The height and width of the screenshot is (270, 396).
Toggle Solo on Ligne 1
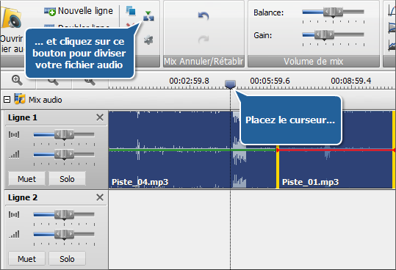tap(67, 179)
